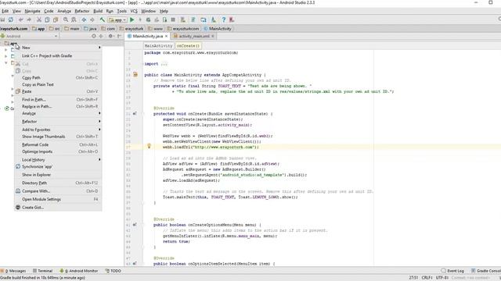Open the Terminal tool window
Screen dimensions: 501x281
pyautogui.click(x=42, y=271)
